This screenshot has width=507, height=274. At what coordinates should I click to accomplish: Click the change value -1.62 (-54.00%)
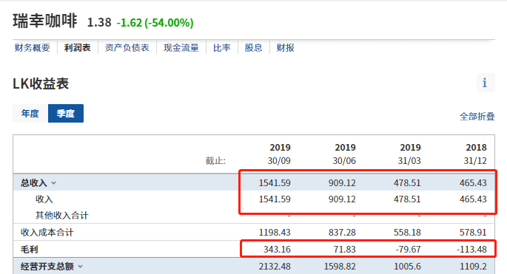click(x=155, y=23)
